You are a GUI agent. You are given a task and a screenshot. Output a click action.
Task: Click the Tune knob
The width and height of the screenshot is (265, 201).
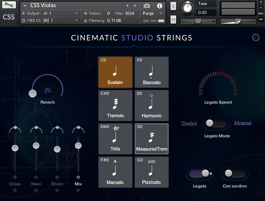coord(187,8)
